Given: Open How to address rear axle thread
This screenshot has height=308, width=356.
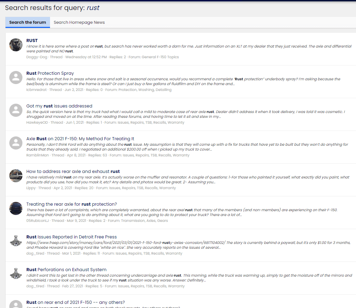Looking at the screenshot, I should coord(73,171).
